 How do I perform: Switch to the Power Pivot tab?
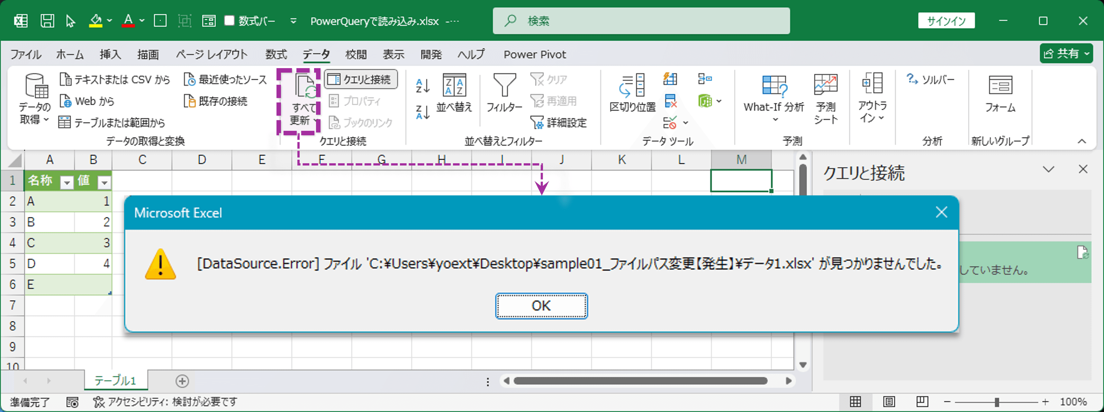tap(534, 54)
